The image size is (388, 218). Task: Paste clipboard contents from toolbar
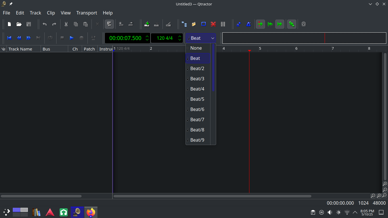(85, 24)
